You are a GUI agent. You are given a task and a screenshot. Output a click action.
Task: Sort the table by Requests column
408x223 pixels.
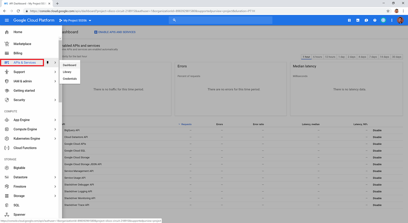point(186,124)
